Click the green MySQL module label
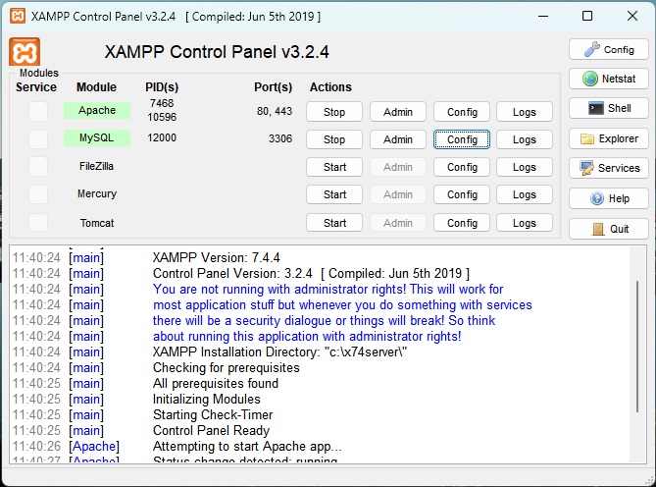The width and height of the screenshot is (656, 487). tap(97, 137)
